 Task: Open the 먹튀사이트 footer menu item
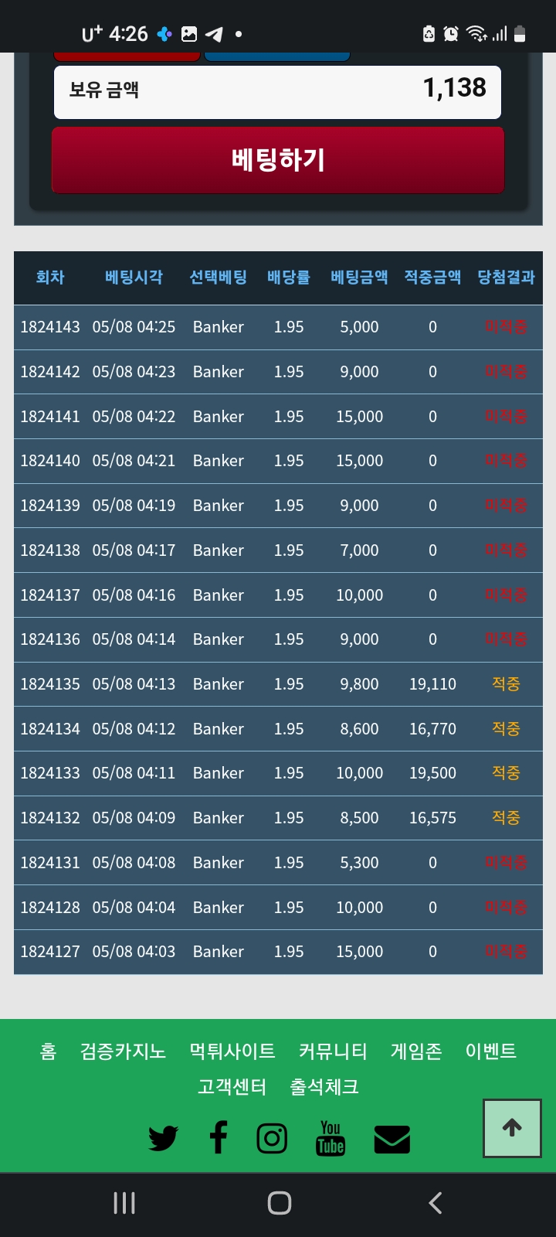(232, 1051)
